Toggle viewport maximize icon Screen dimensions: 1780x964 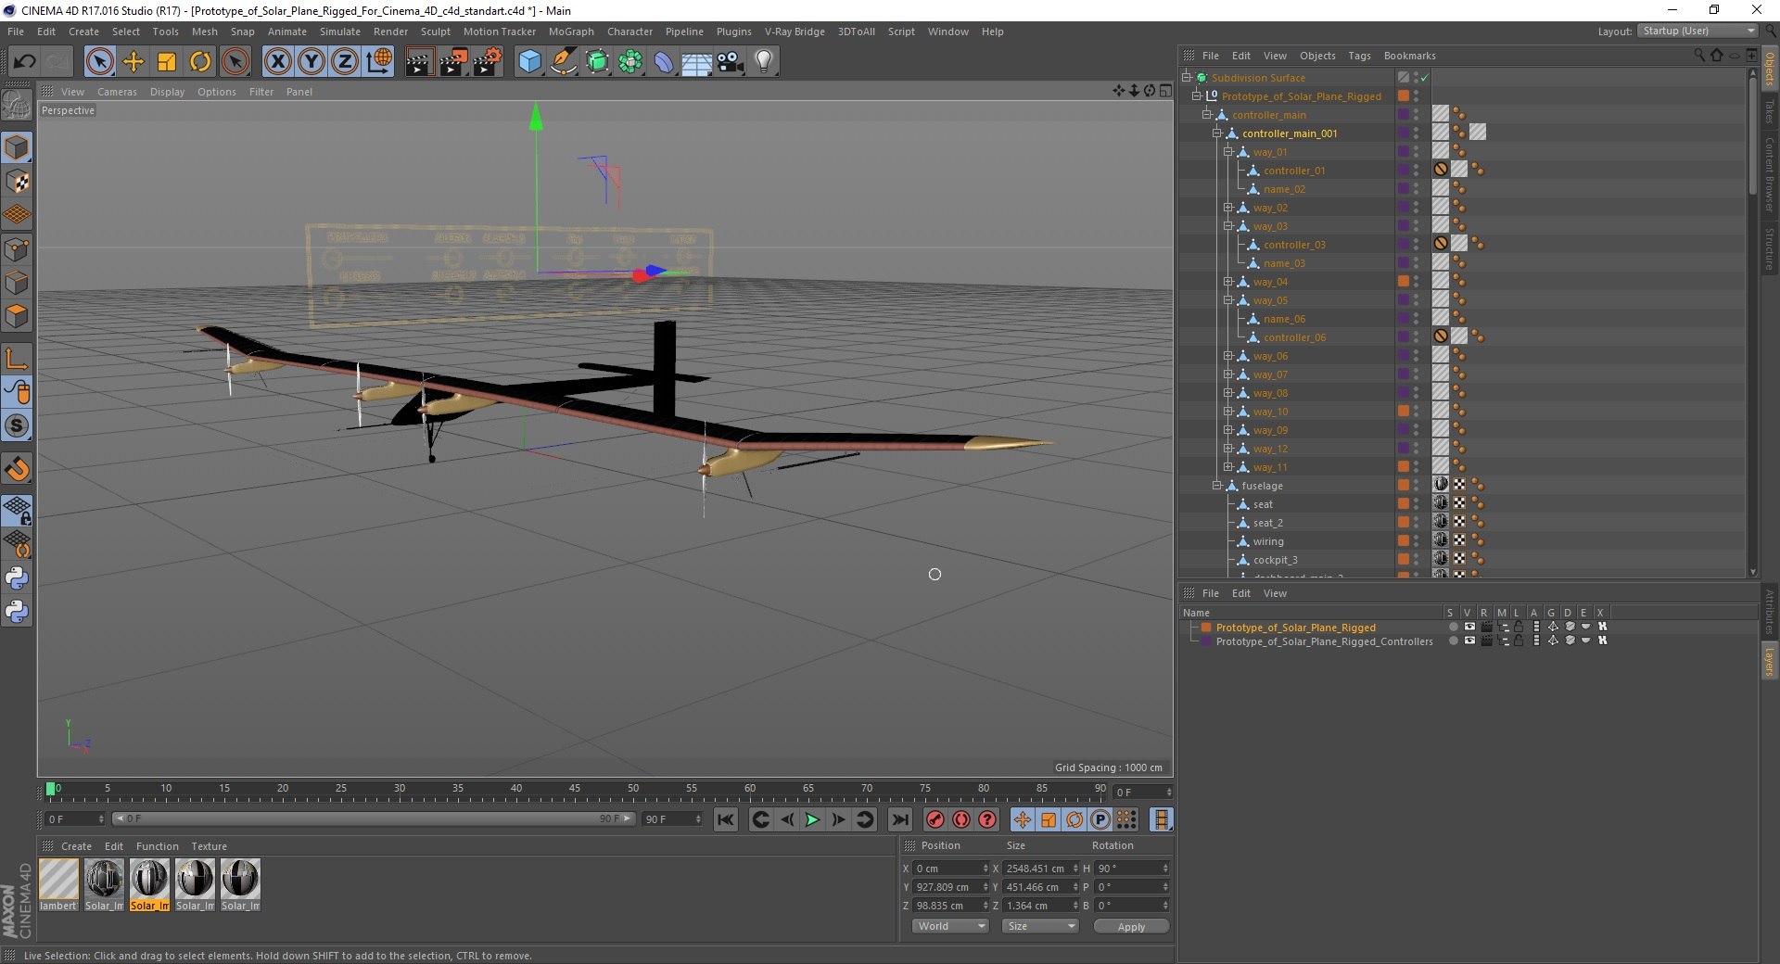[1165, 91]
